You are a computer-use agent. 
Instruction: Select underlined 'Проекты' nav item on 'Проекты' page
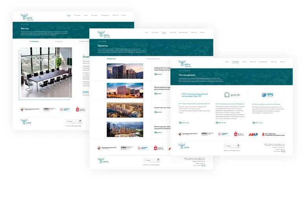coord(164,32)
